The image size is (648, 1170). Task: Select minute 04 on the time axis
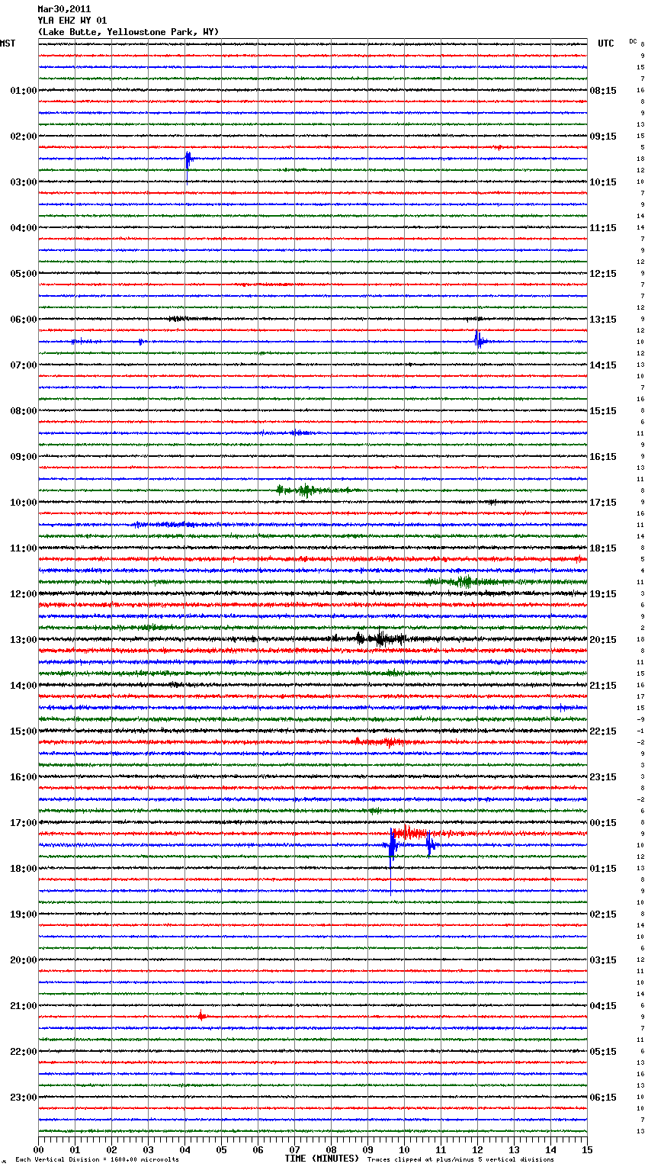(184, 1149)
